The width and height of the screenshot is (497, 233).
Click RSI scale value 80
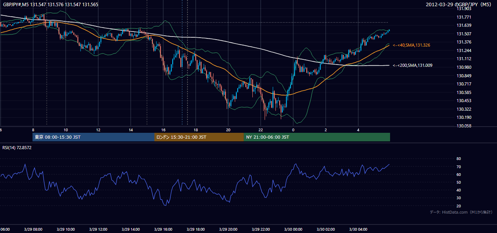pyautogui.click(x=458, y=159)
